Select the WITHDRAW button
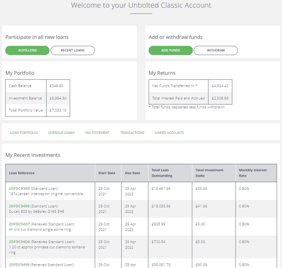This screenshot has height=268, width=282. [216, 50]
